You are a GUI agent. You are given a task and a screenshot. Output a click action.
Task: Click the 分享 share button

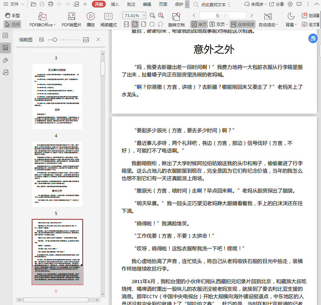point(276,4)
